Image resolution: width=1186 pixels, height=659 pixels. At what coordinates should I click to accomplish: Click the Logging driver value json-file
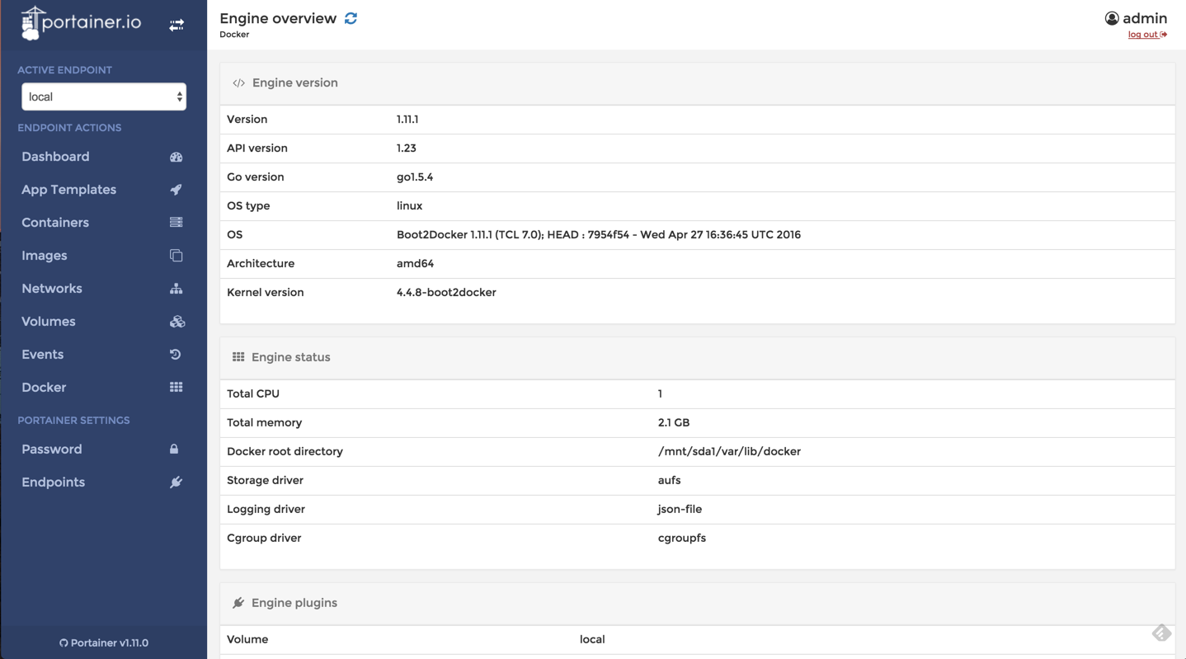(x=680, y=510)
